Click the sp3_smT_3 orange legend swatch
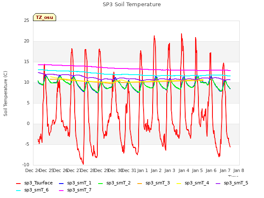The image size is (264, 198). click(x=140, y=183)
